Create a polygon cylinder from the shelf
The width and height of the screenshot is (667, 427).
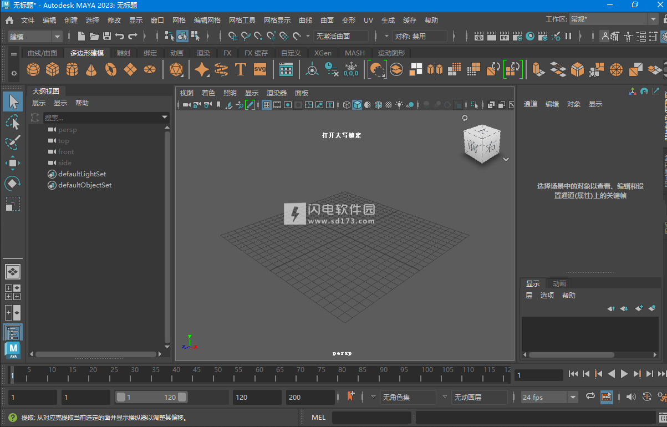click(72, 70)
